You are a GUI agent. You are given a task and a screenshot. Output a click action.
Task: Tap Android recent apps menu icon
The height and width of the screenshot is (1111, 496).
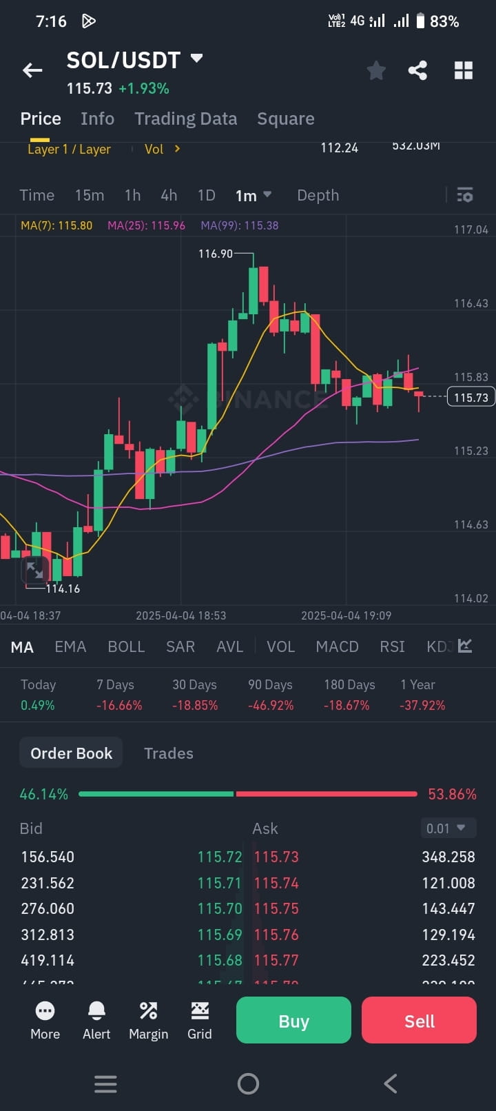[105, 1084]
